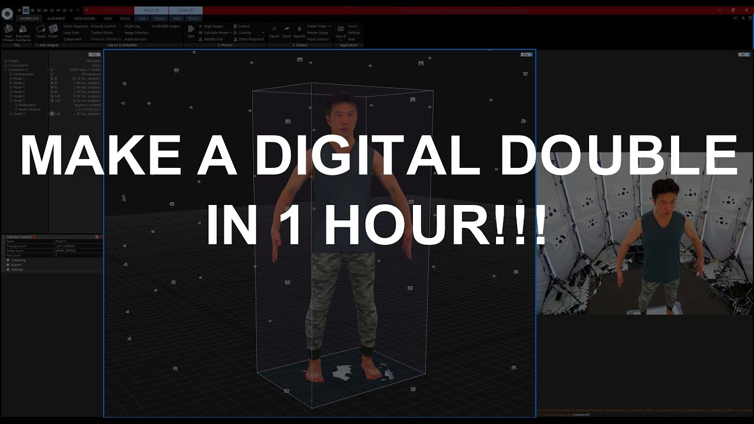Select Model parts tree row
This screenshot has width=754, height=424.
pyautogui.click(x=27, y=105)
